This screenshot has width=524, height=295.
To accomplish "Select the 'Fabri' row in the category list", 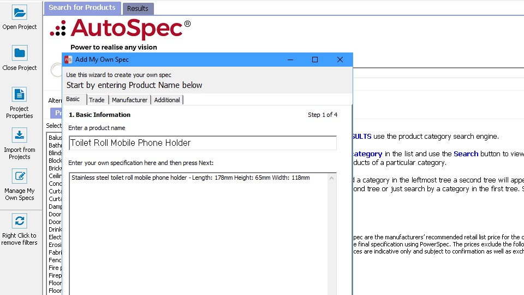I will pyautogui.click(x=55, y=252).
